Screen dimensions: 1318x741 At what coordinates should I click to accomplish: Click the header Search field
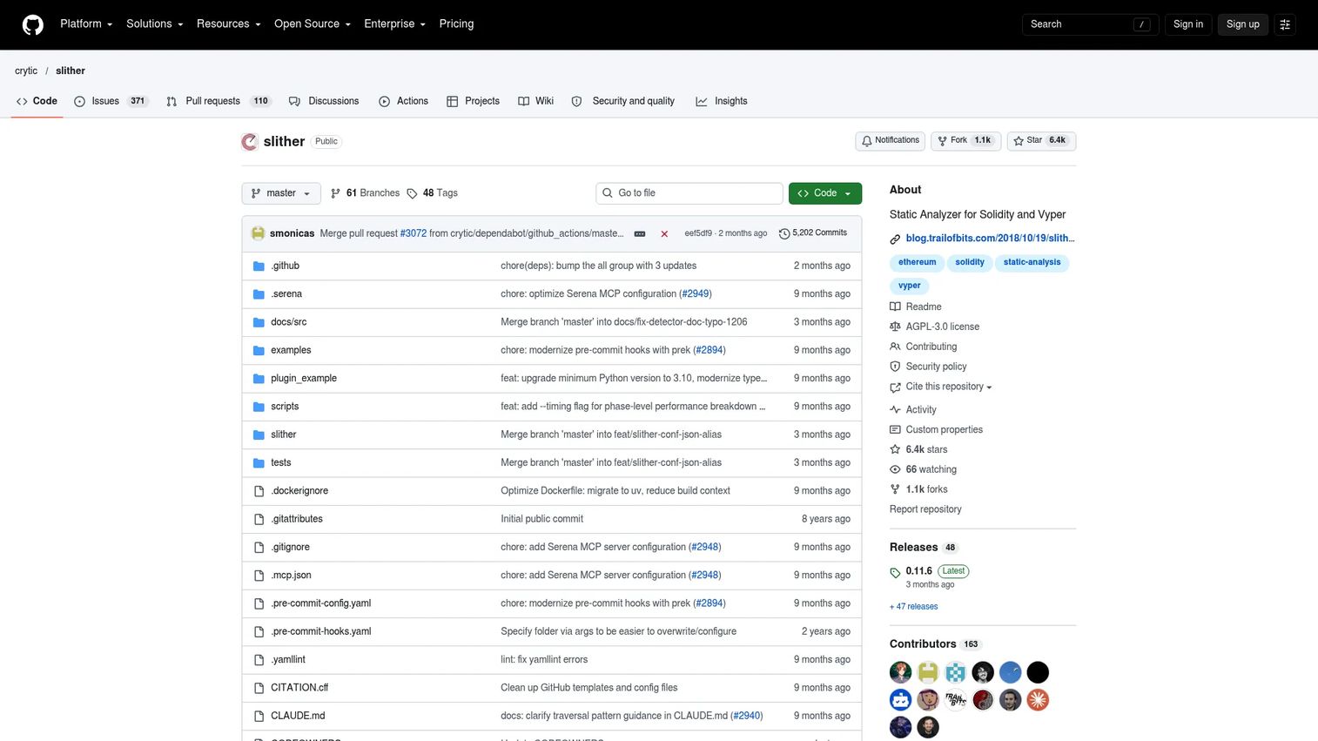(x=1090, y=24)
